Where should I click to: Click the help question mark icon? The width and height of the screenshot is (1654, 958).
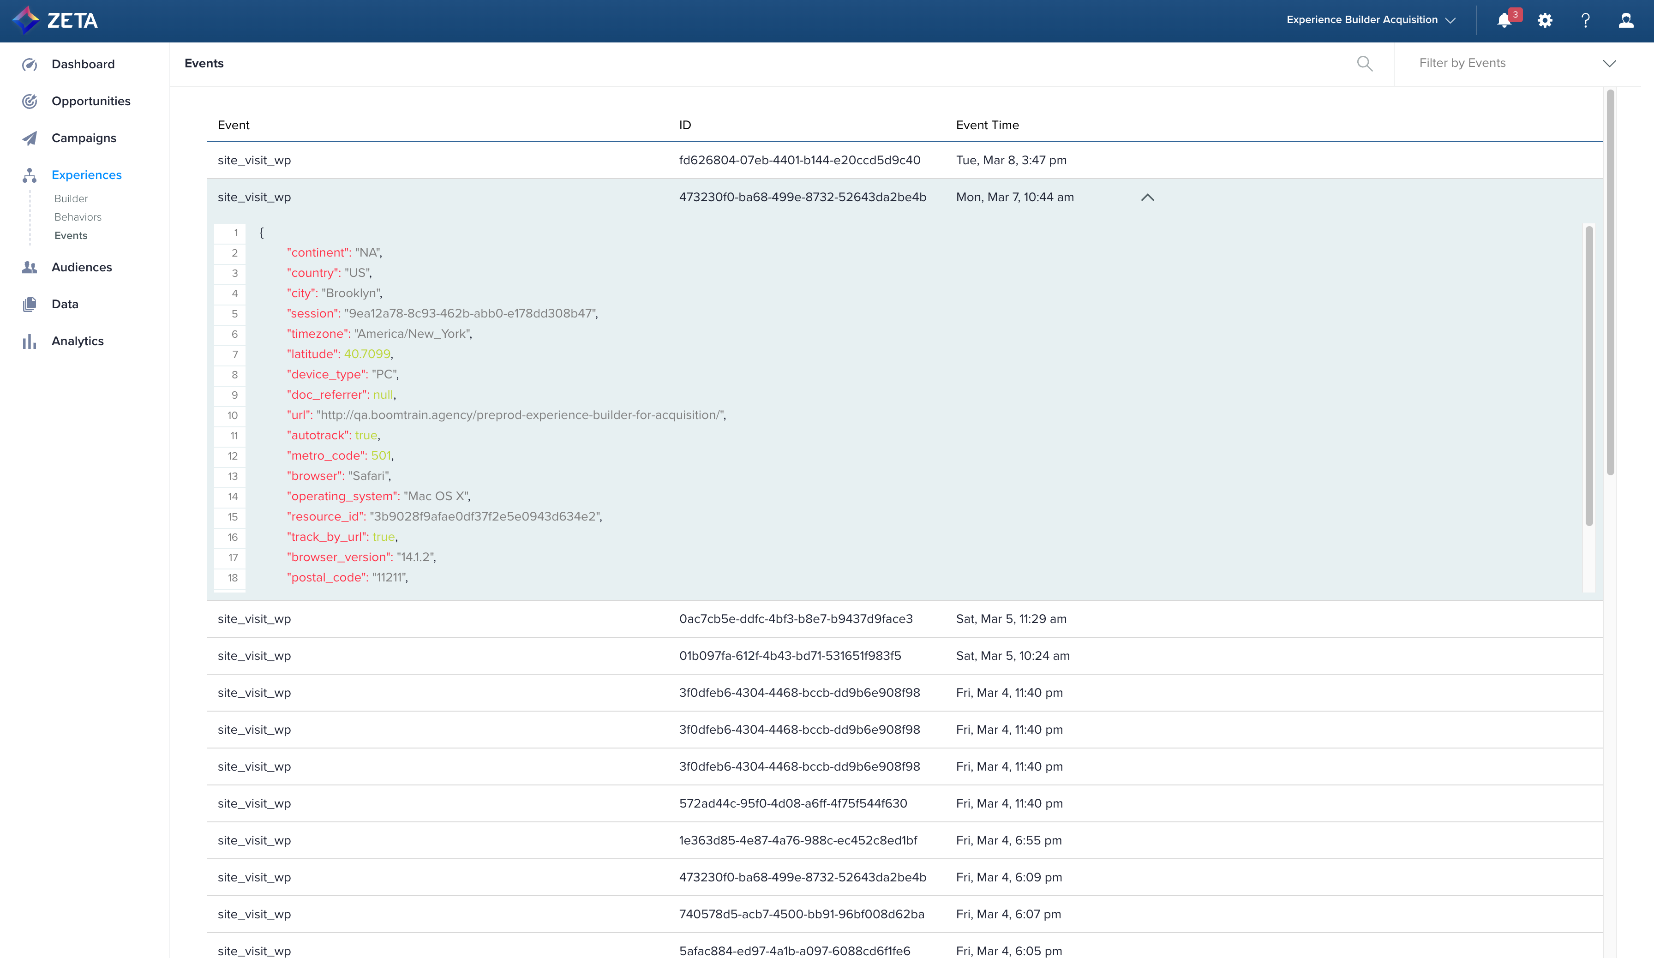[x=1585, y=20]
